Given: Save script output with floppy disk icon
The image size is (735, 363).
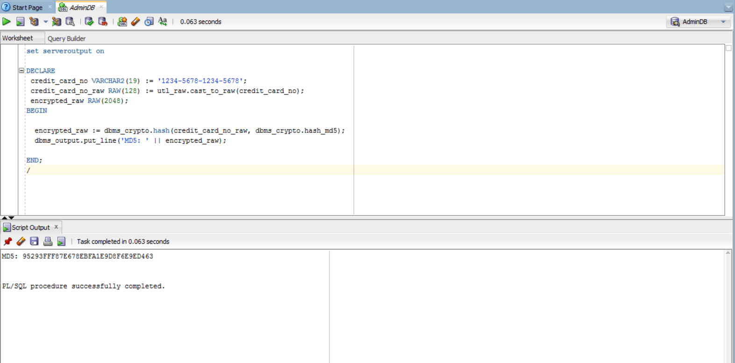Looking at the screenshot, I should coord(34,241).
